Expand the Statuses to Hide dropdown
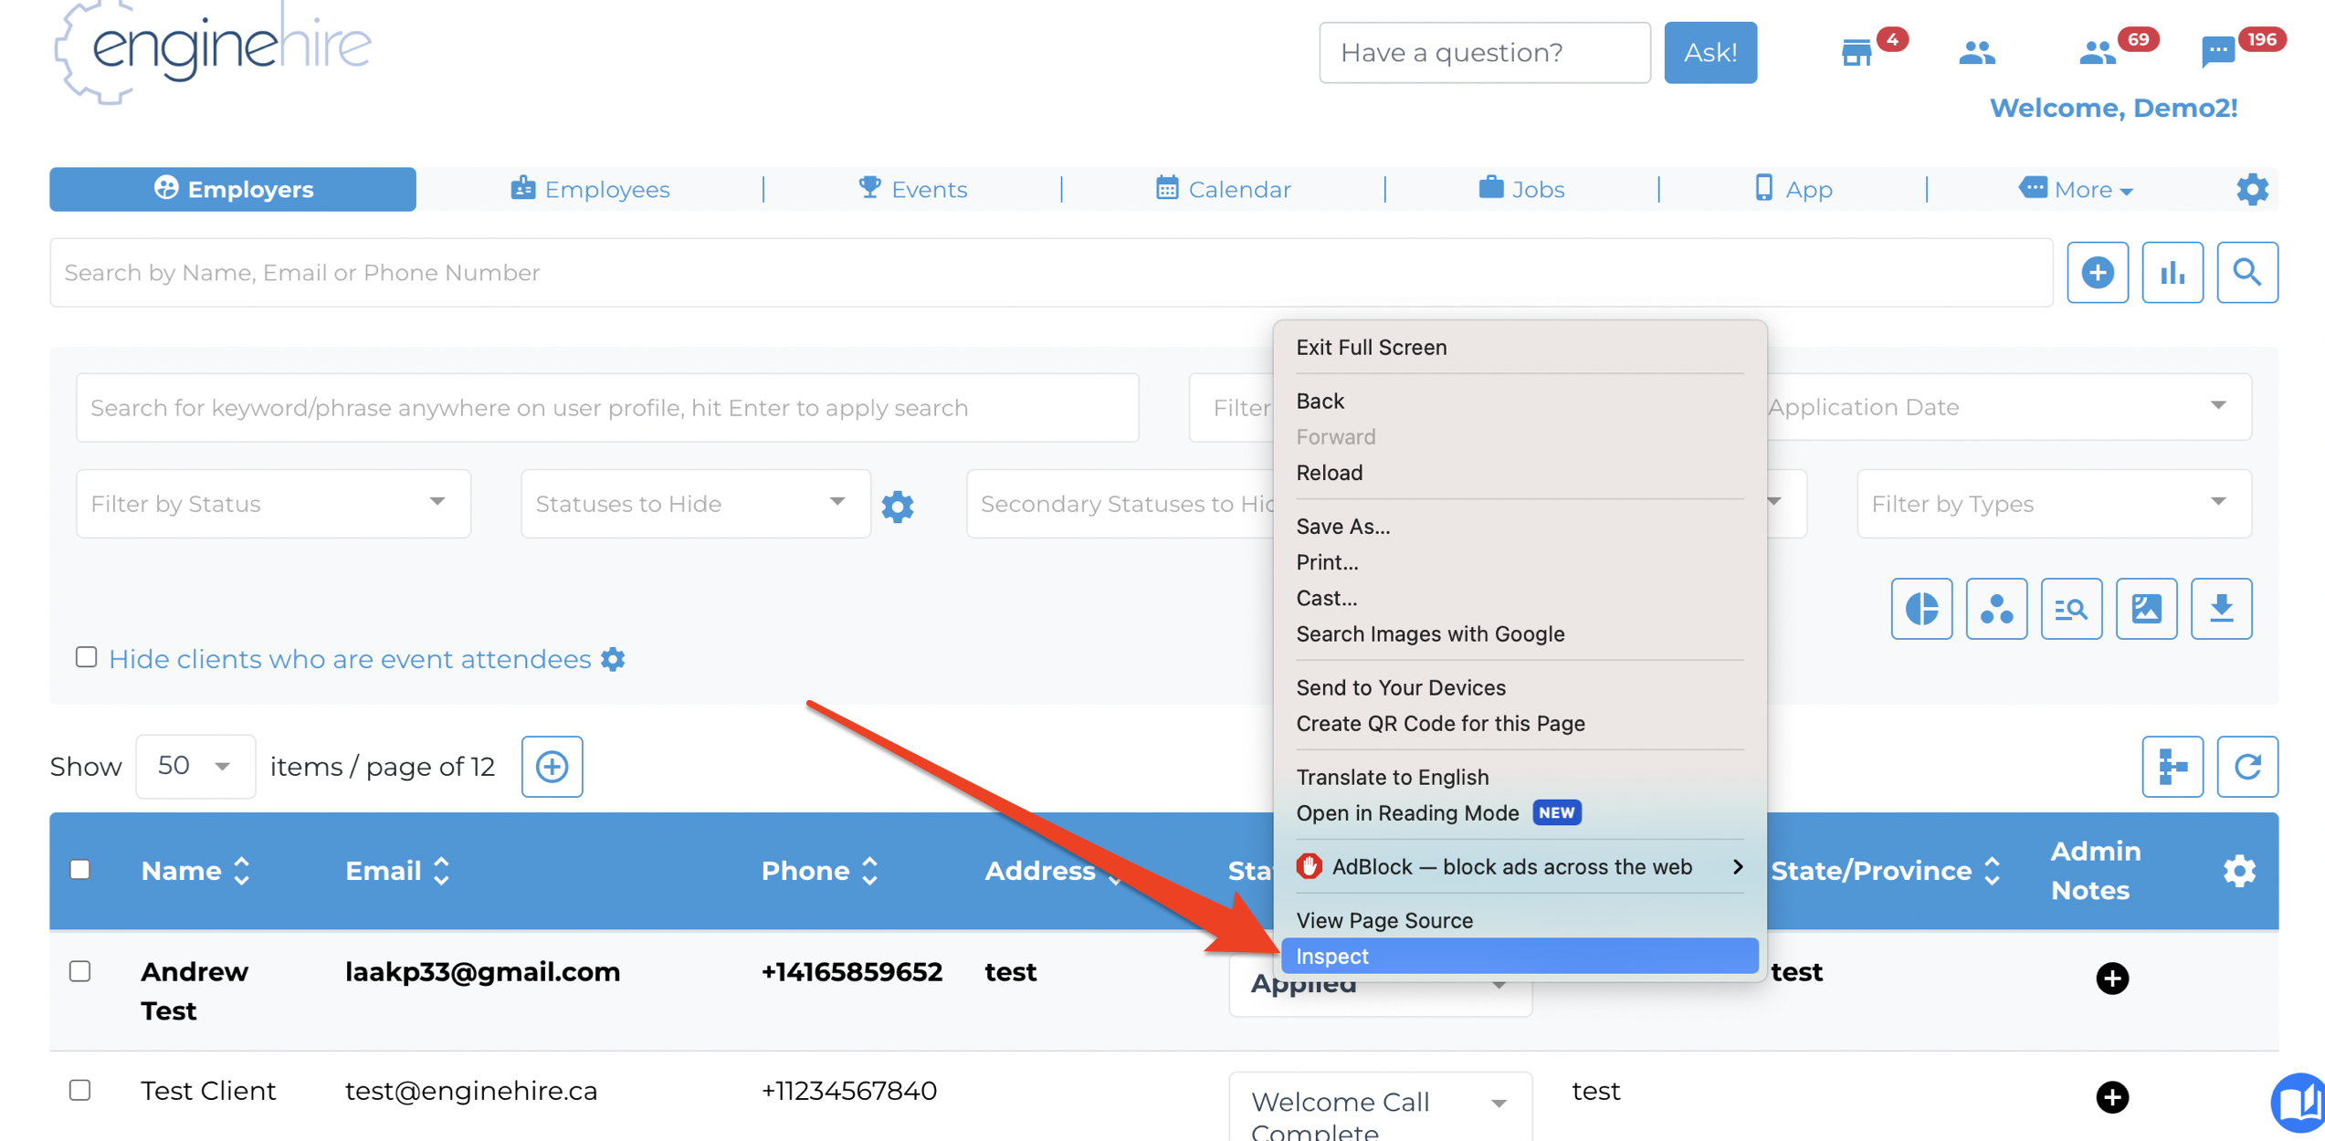The height and width of the screenshot is (1141, 2325). (694, 504)
